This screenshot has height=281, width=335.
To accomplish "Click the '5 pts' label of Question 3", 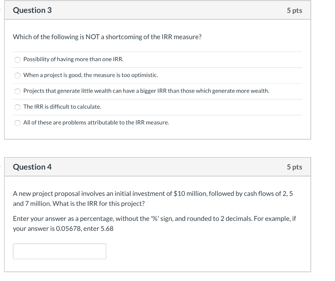I will point(294,10).
